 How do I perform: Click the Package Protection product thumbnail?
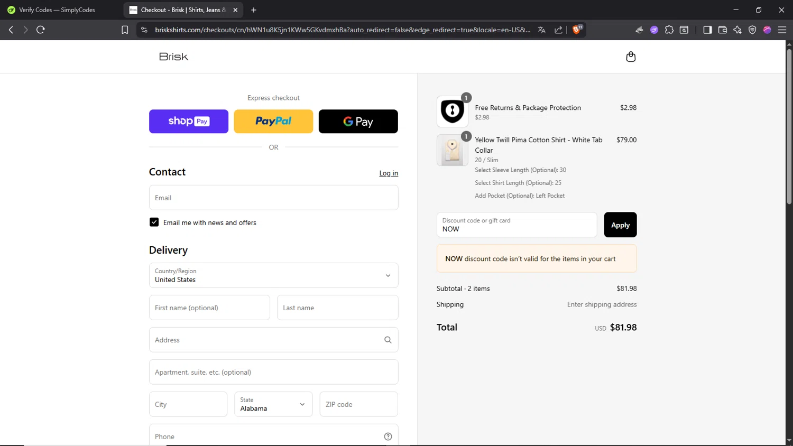452,111
